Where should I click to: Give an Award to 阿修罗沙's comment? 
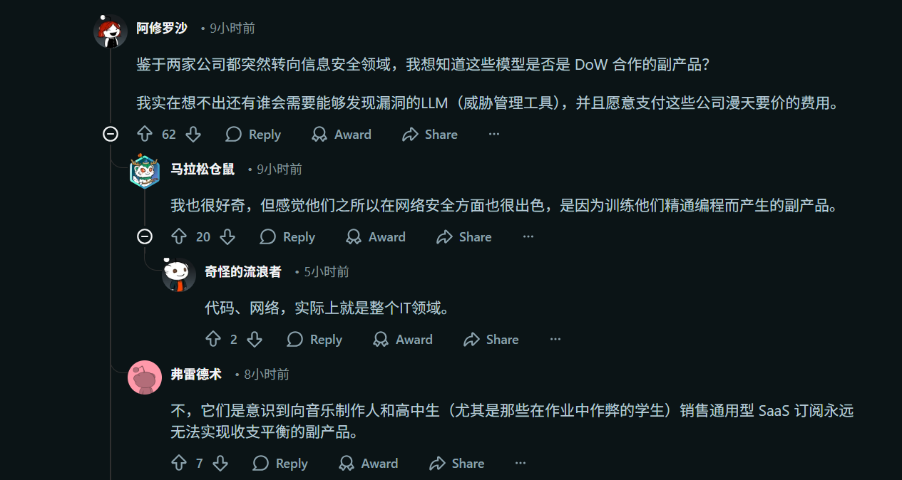tap(342, 135)
